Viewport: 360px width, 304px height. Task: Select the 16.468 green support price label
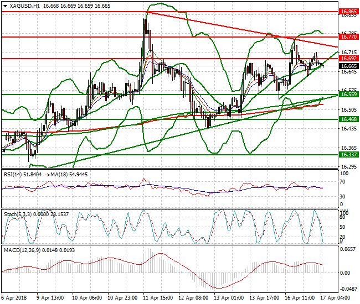click(349, 119)
